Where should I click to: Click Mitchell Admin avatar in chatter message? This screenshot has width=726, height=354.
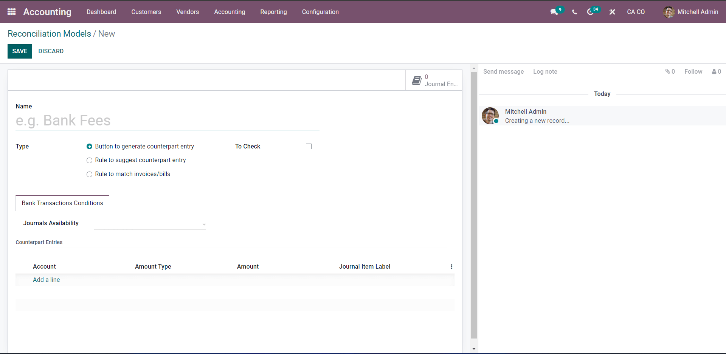point(490,116)
